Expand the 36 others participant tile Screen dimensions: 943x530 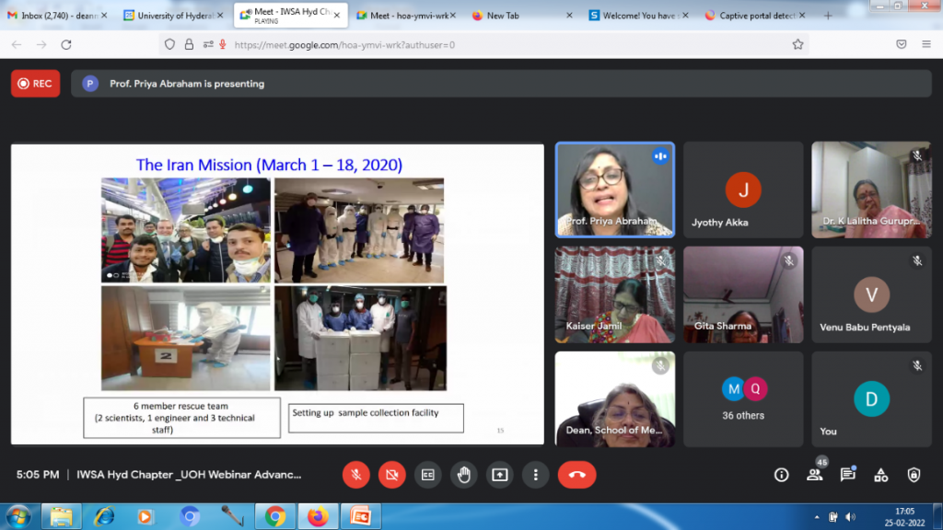[x=742, y=398]
